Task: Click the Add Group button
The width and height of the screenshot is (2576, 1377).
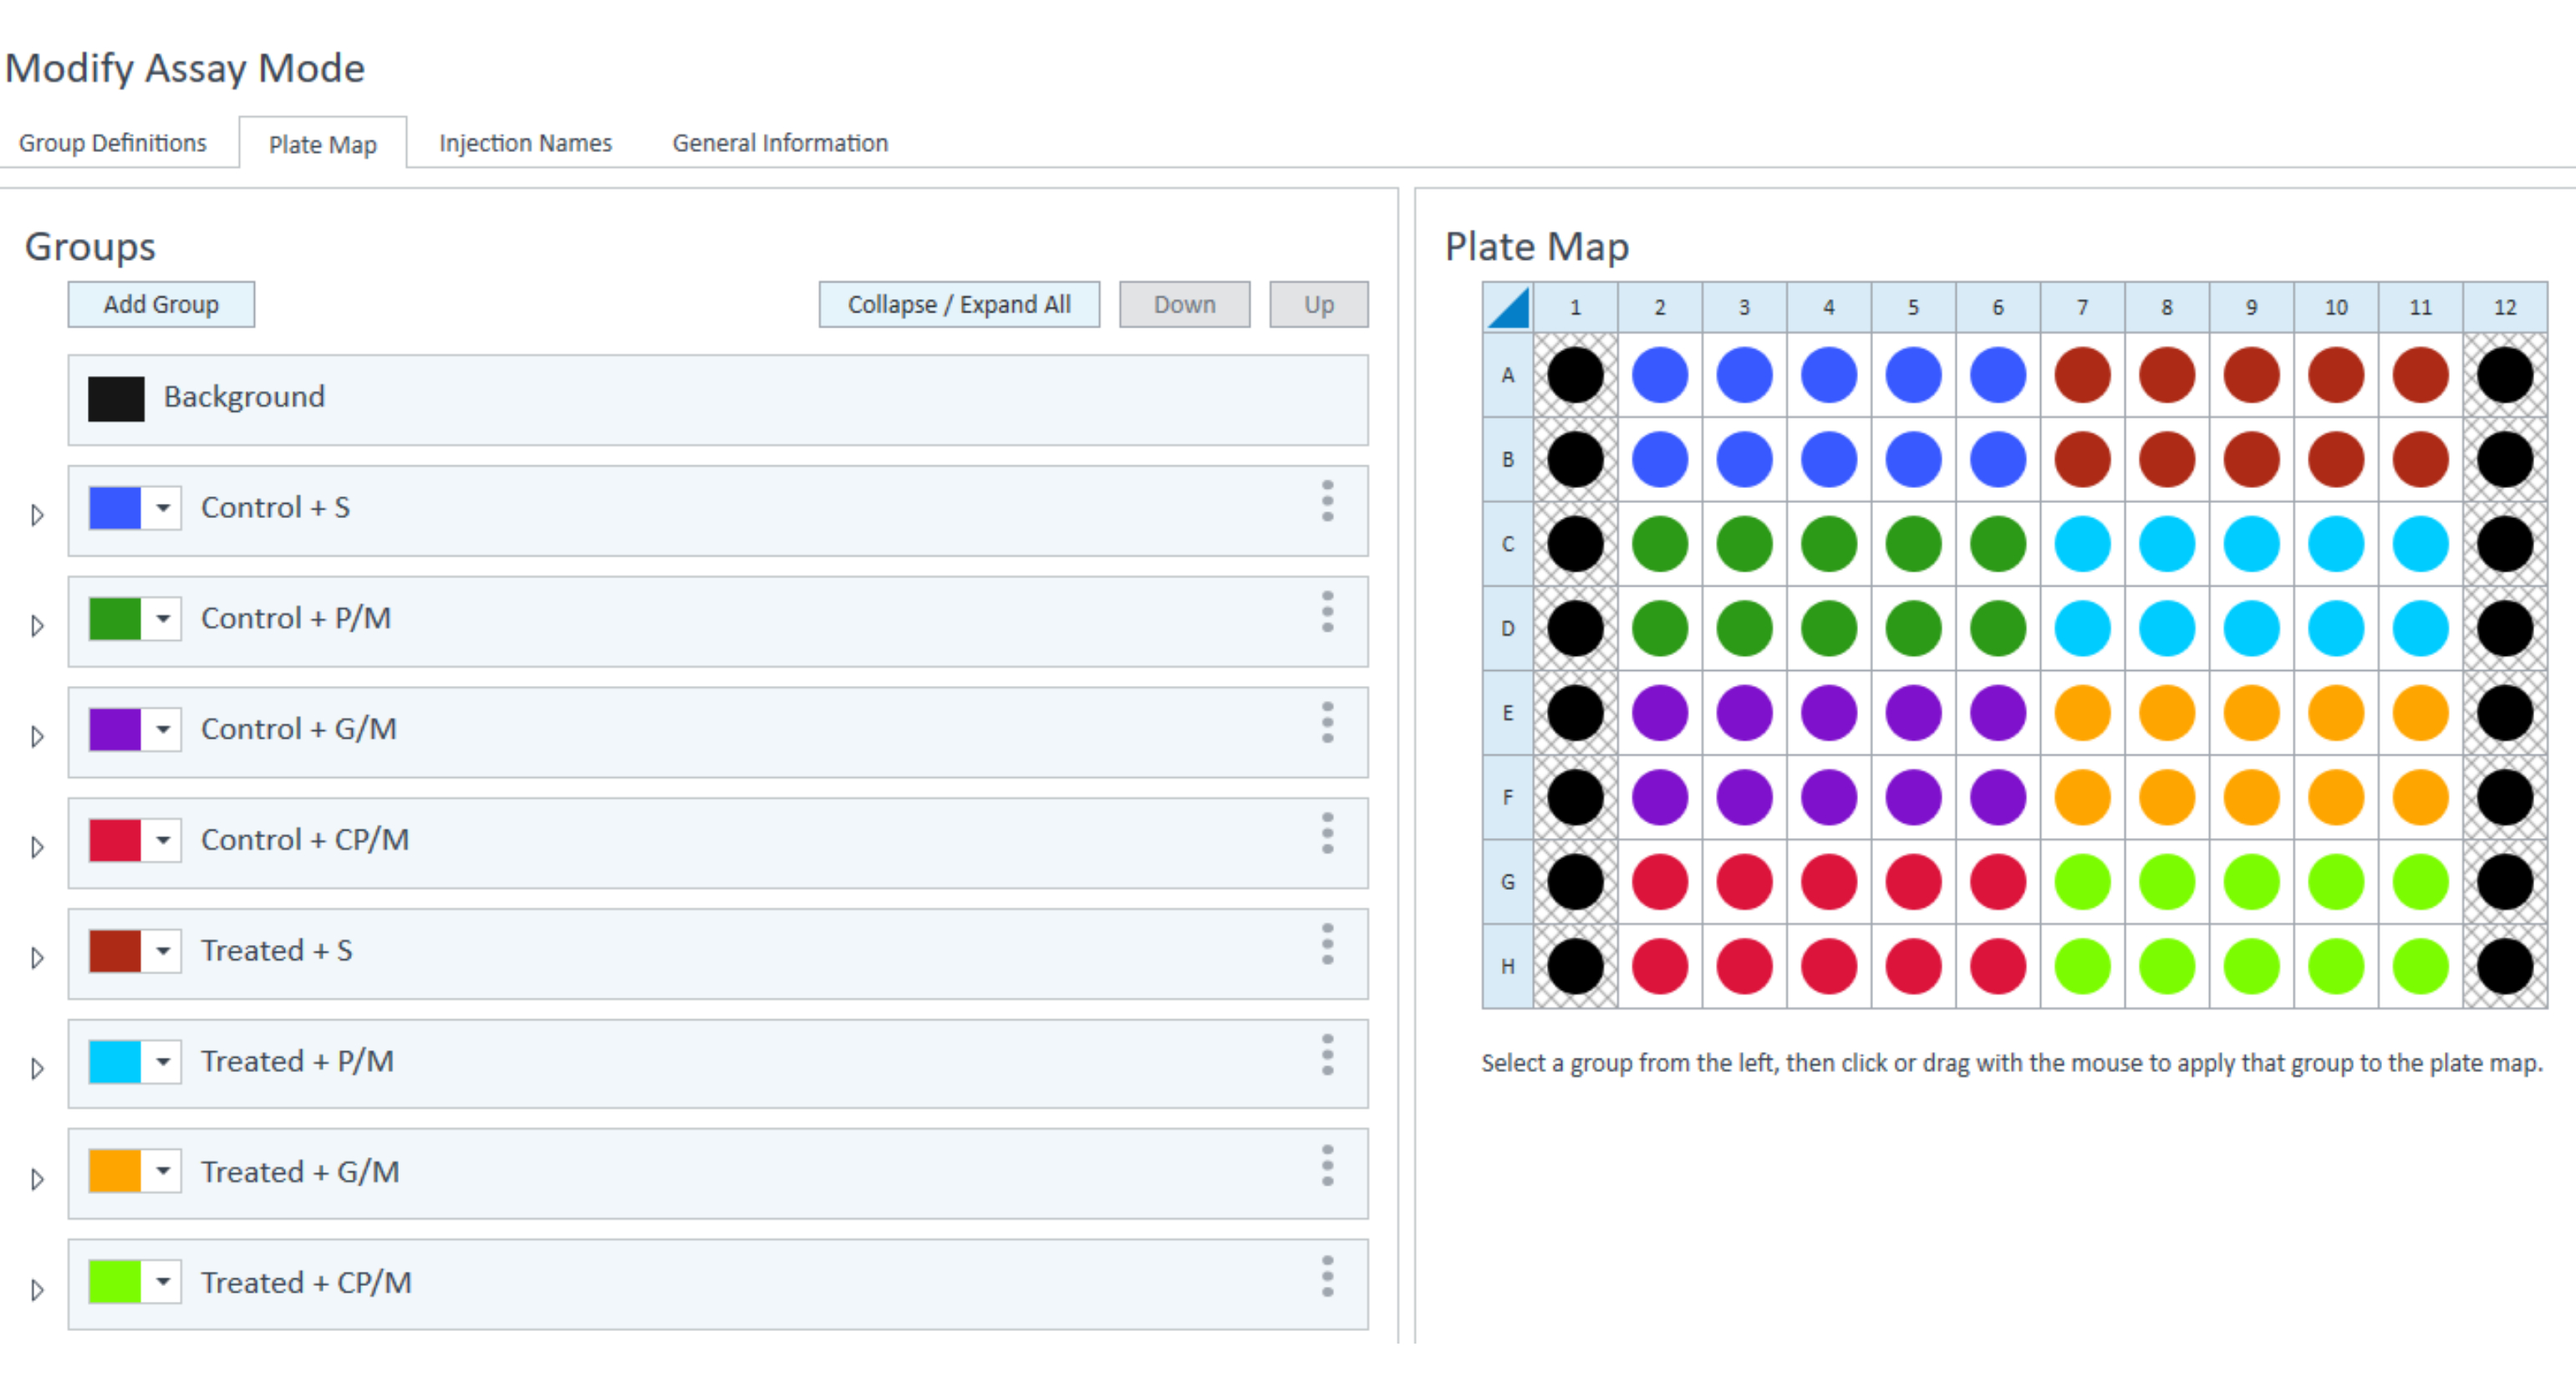Action: (x=161, y=304)
